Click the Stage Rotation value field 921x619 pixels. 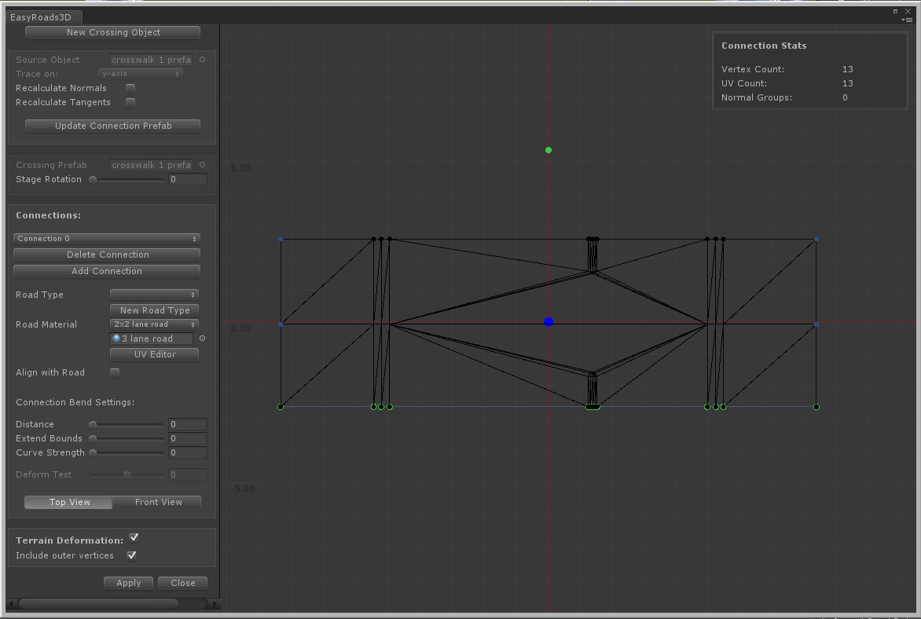point(187,179)
